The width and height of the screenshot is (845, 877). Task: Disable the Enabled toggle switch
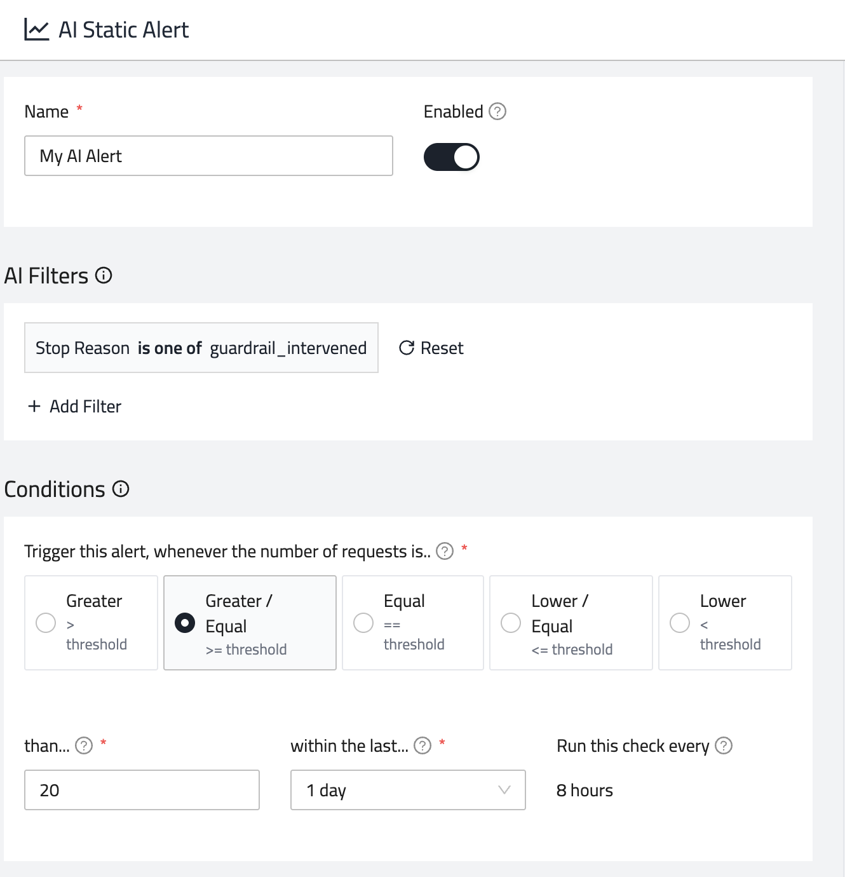tap(452, 157)
